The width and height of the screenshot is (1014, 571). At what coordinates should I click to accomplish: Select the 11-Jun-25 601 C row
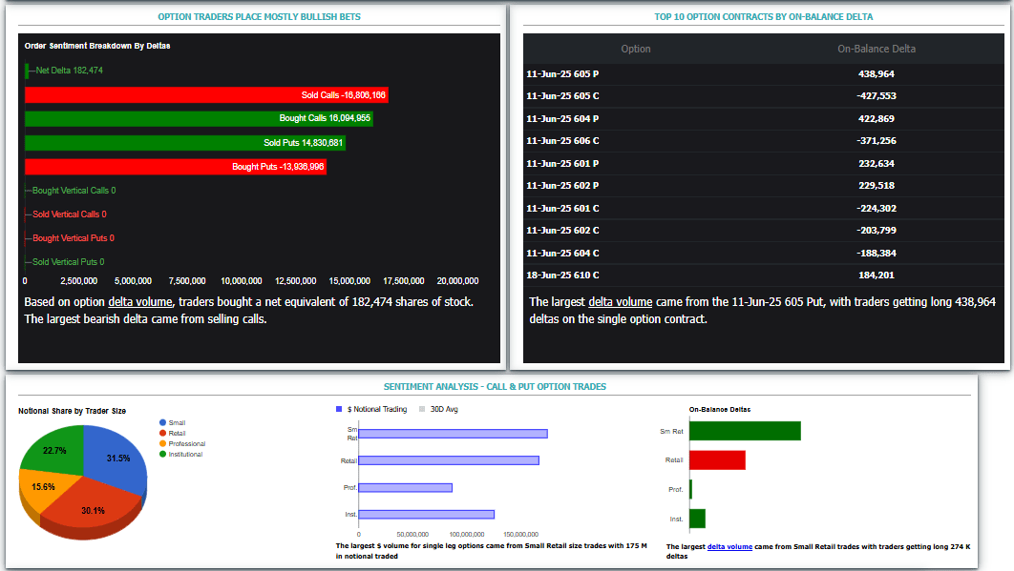763,208
